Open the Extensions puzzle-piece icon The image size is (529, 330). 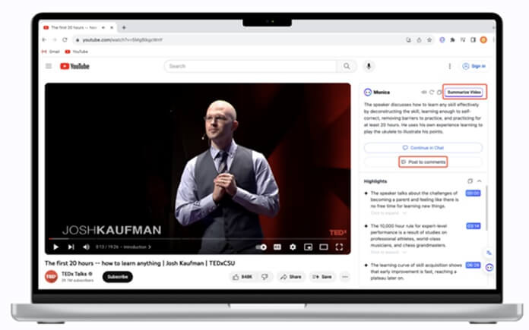click(x=452, y=39)
